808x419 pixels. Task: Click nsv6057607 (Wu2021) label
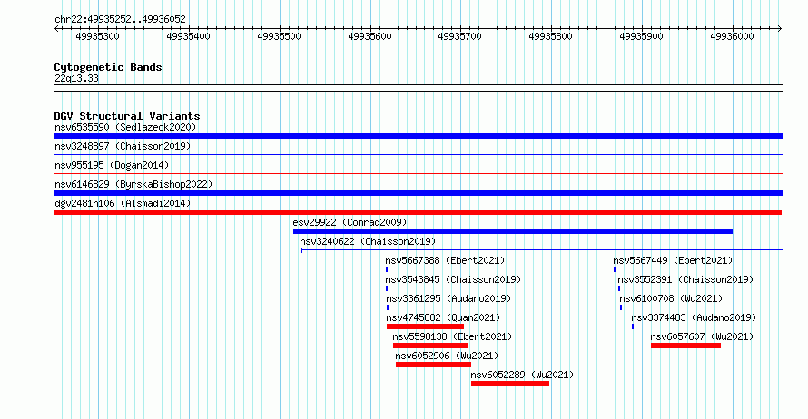coord(703,336)
